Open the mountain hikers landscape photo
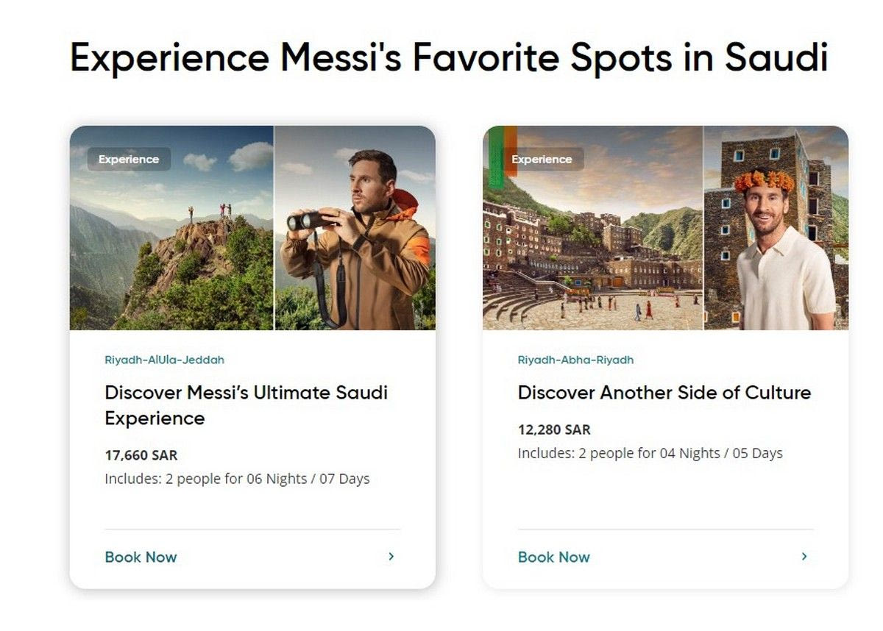The height and width of the screenshot is (631, 883). pyautogui.click(x=171, y=243)
